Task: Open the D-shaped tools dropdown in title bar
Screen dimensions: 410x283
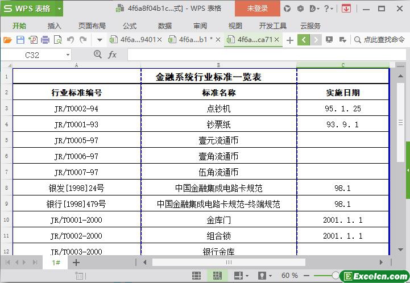Action: (314, 9)
